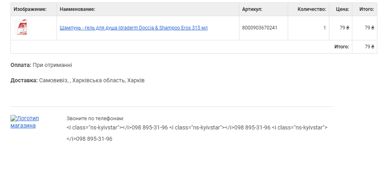Click the Звоните по телефонам heading
Screen dimensions: 383x171
(x=95, y=119)
